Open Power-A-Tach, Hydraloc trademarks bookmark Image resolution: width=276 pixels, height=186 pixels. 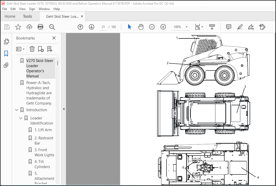[x=39, y=93]
